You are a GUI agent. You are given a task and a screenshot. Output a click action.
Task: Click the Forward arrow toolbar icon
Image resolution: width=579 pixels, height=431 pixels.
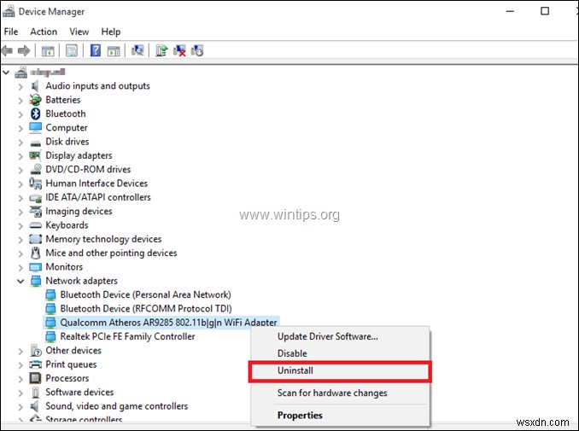pyautogui.click(x=24, y=50)
